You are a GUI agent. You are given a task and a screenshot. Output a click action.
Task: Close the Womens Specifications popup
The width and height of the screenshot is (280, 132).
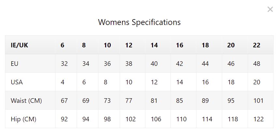270,9
